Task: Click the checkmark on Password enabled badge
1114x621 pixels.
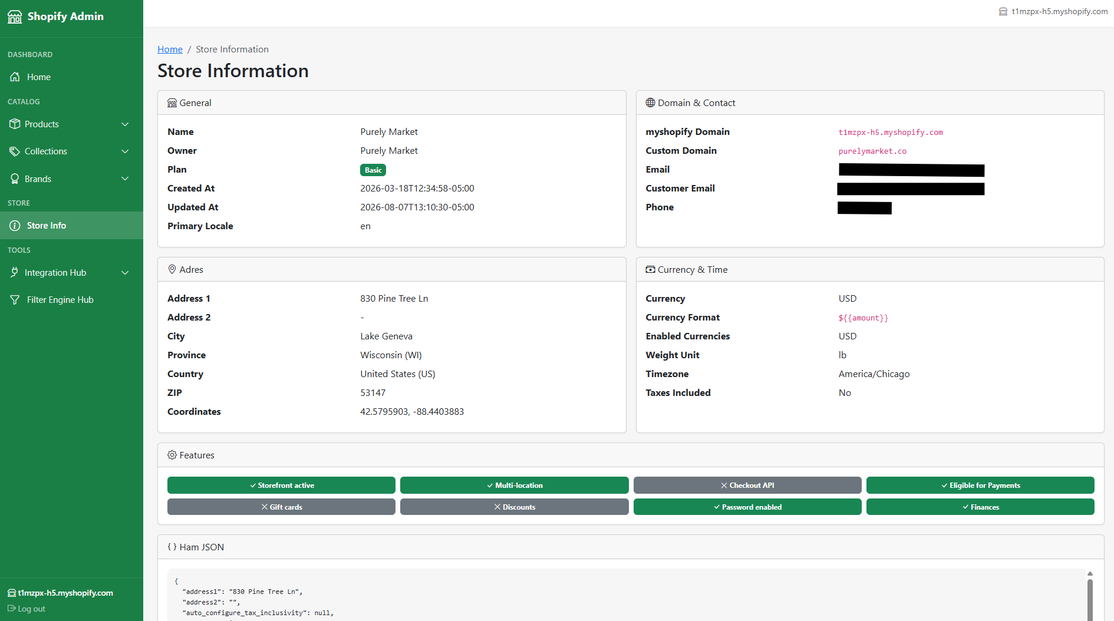Action: [x=717, y=507]
